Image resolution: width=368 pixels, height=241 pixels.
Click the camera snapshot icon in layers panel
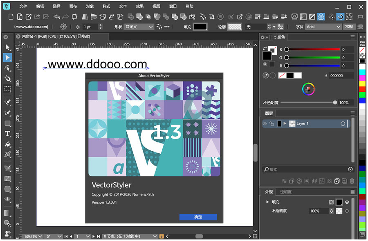coord(329,181)
